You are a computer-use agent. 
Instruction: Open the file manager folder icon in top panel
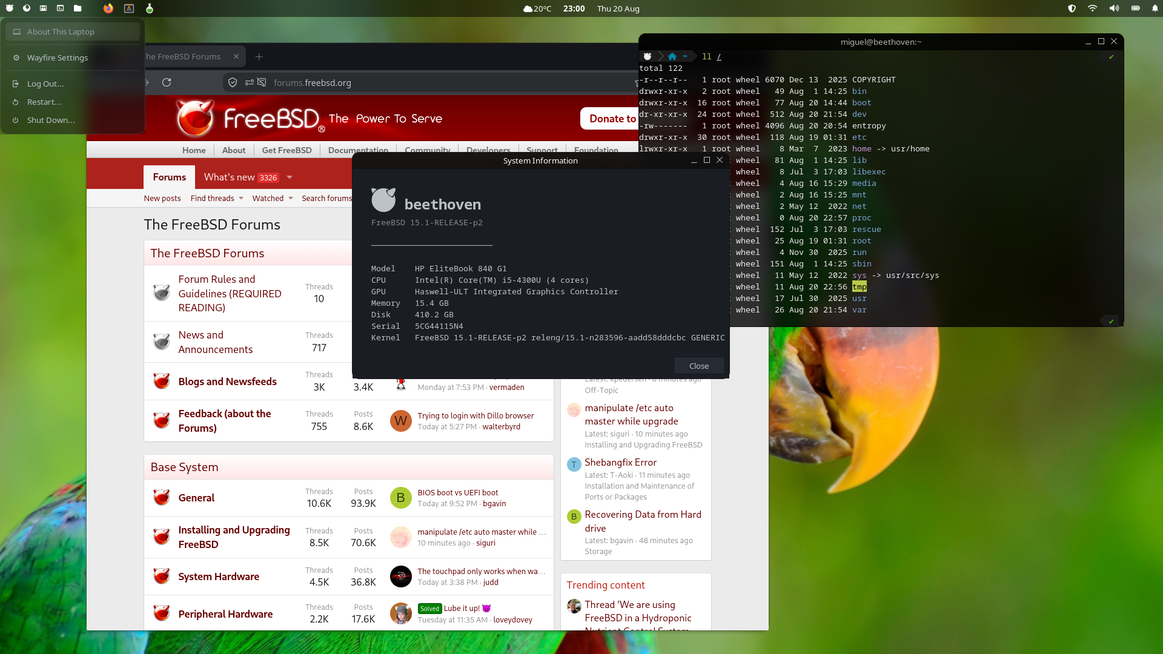78,8
